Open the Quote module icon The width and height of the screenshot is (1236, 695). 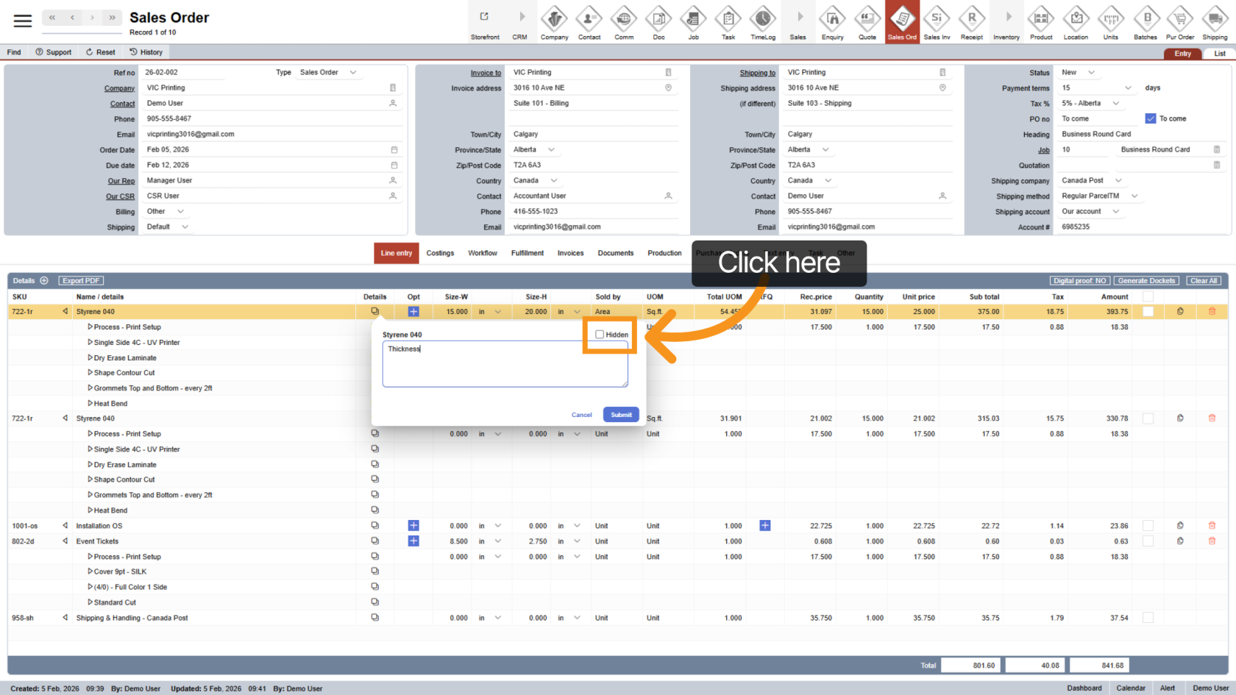867,22
